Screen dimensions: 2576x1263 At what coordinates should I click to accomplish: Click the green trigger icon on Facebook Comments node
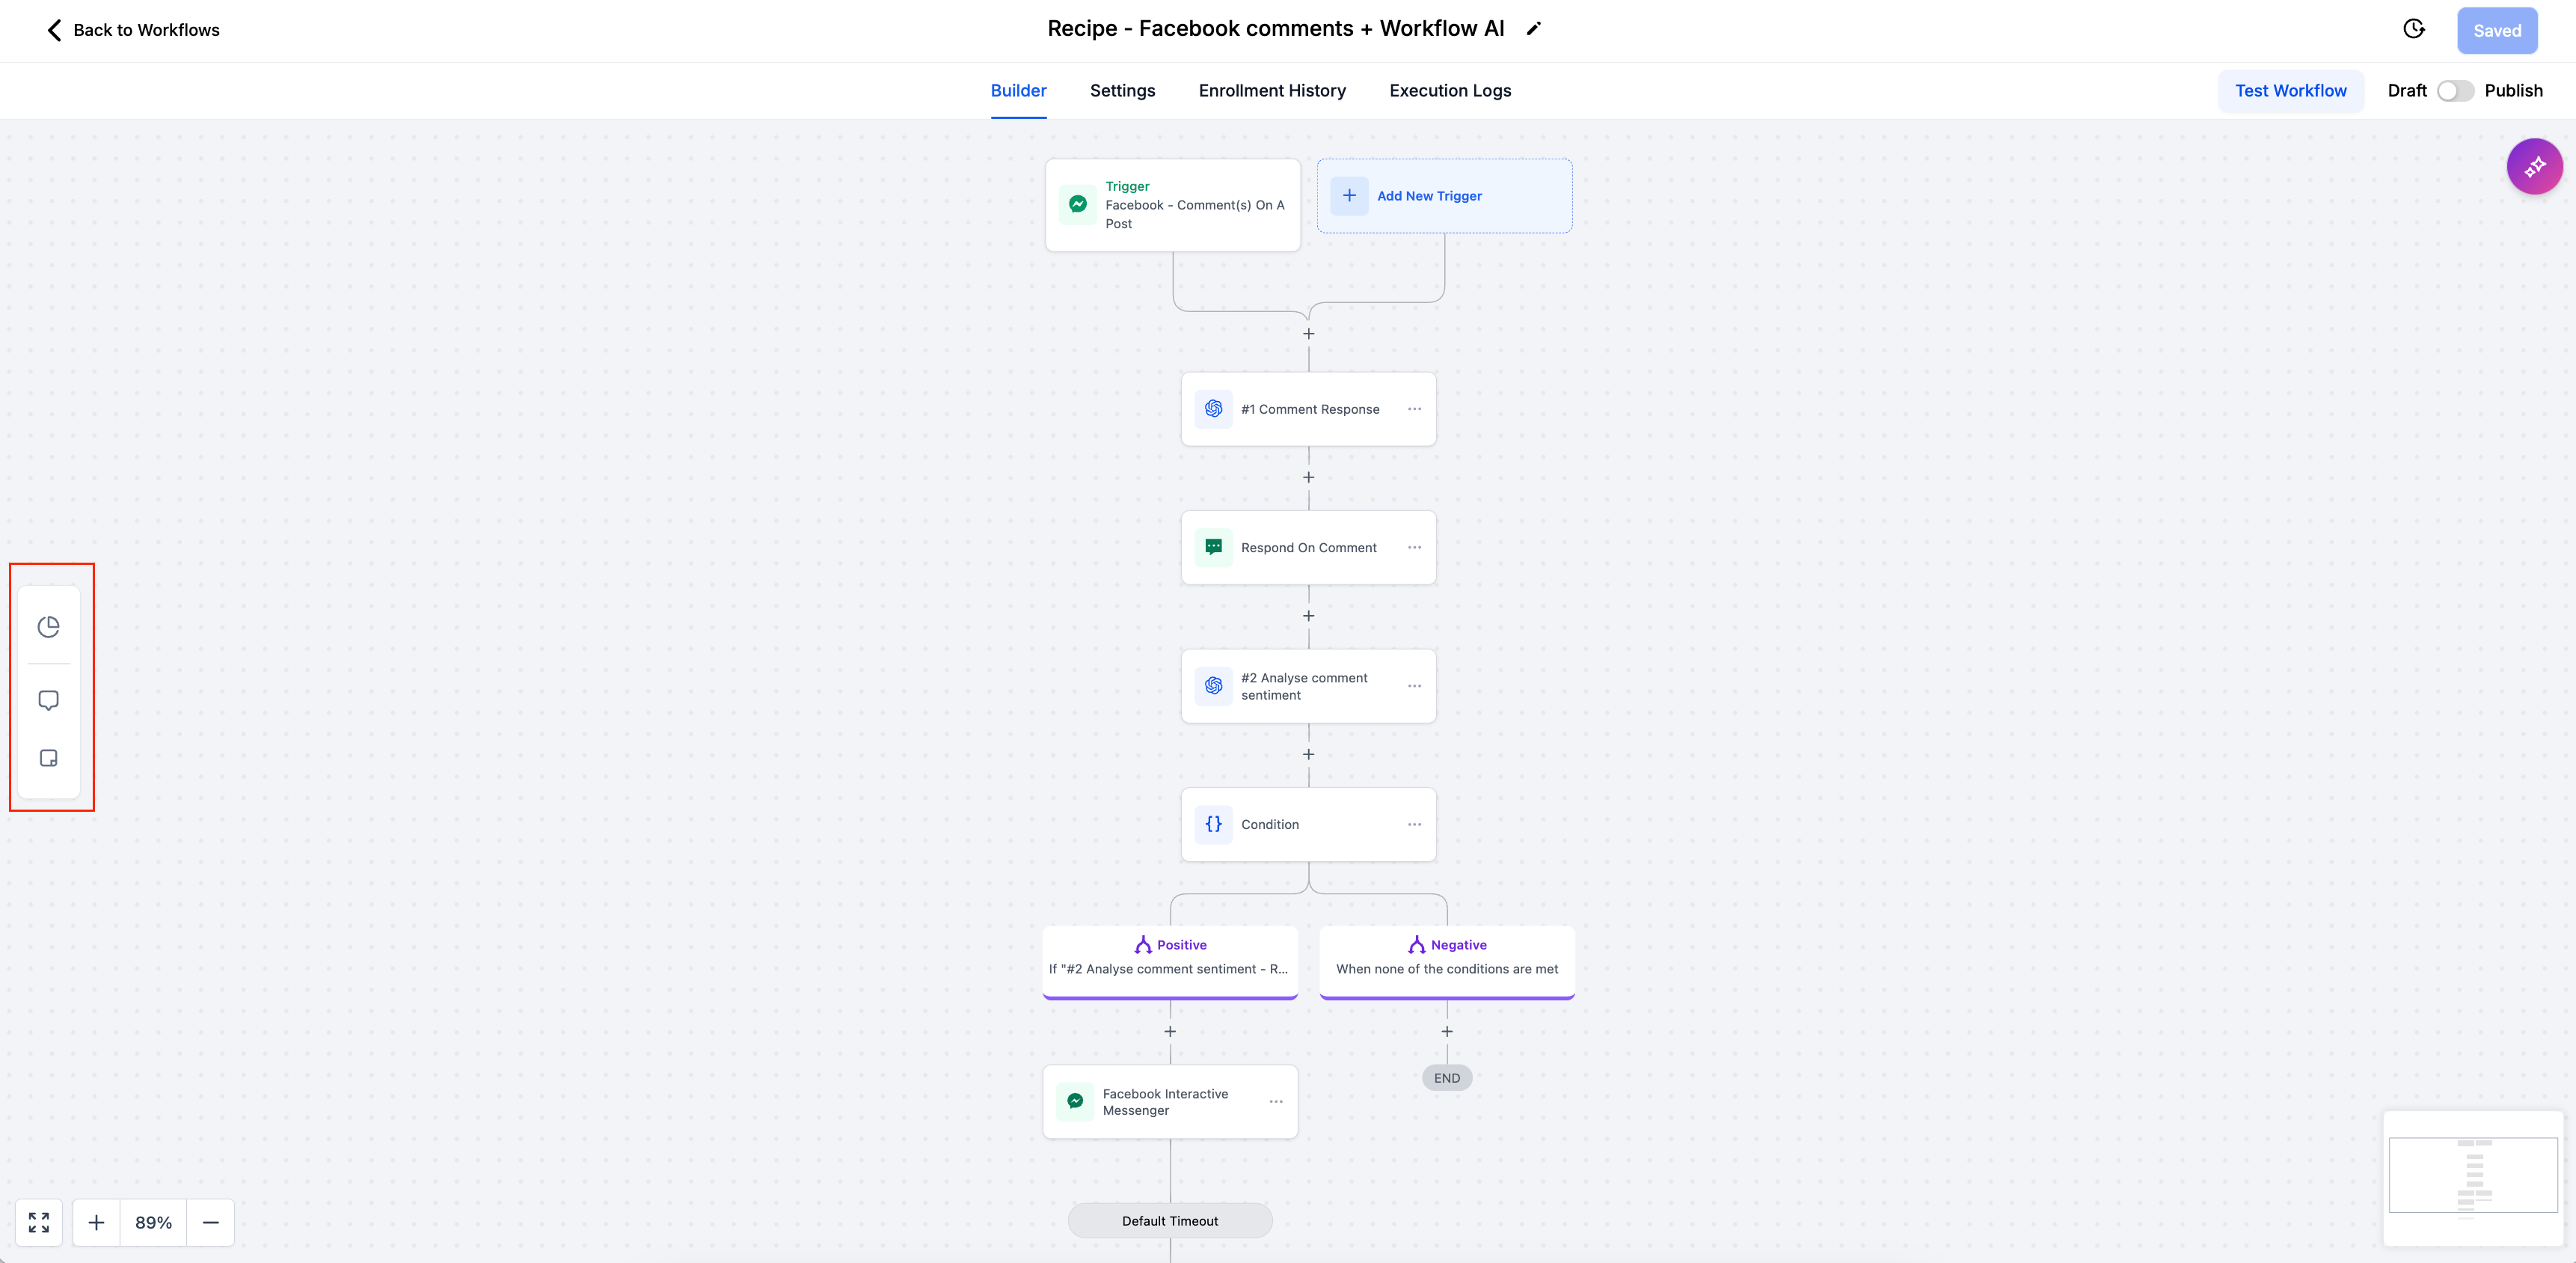click(x=1078, y=204)
